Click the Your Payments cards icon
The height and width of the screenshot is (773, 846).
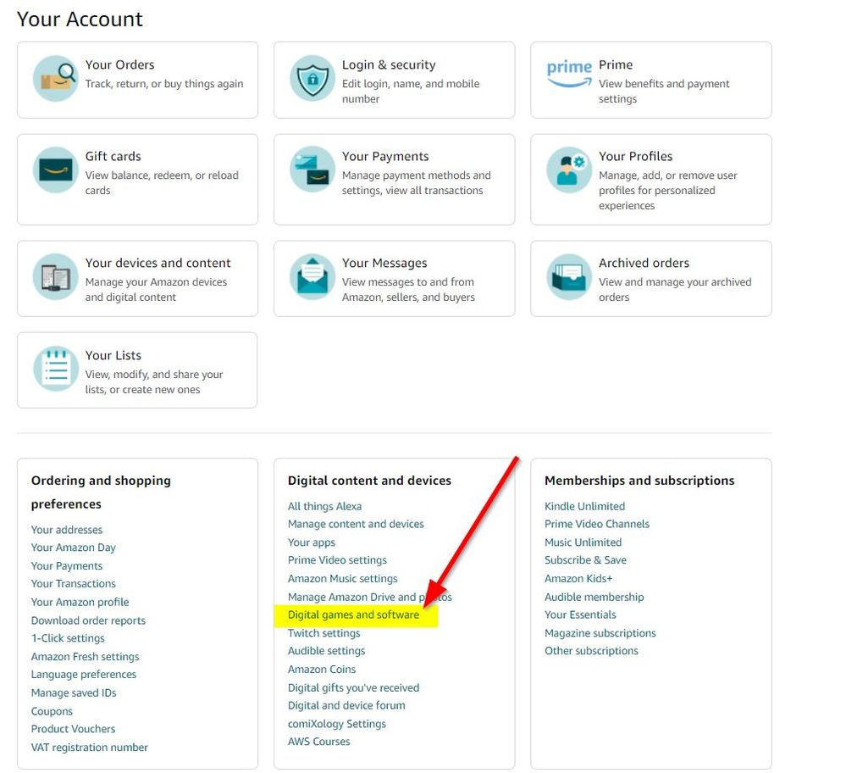(x=312, y=170)
